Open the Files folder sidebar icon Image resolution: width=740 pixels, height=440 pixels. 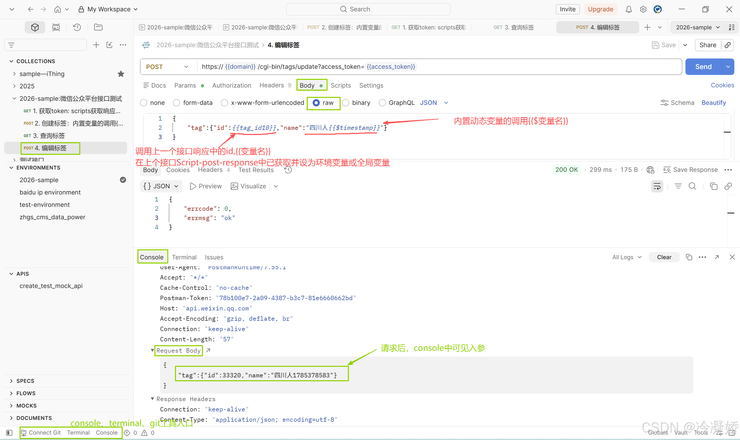click(x=98, y=27)
